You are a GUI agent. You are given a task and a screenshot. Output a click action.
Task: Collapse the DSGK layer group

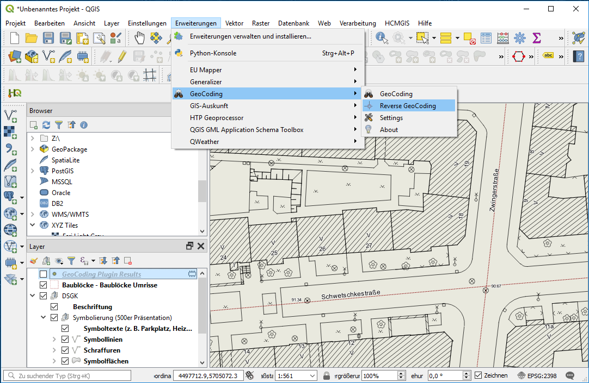(x=33, y=296)
